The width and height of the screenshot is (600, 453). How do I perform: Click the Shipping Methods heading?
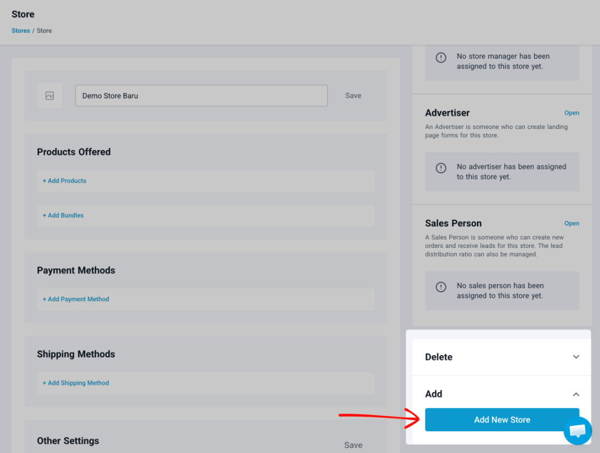click(76, 355)
